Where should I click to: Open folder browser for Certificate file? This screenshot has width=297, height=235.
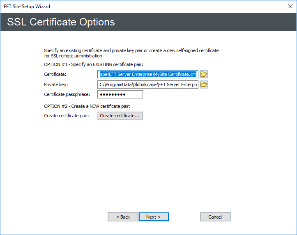(204, 74)
